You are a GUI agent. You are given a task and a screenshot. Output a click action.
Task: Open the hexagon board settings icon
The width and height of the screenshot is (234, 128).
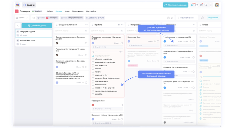202,18
